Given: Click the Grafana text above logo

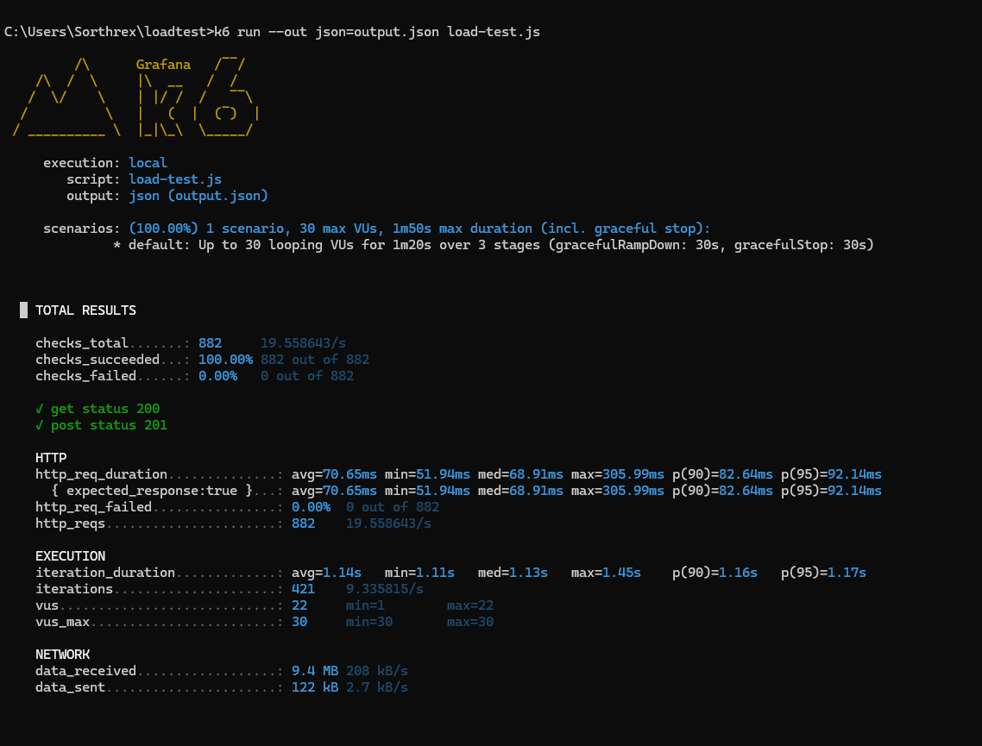Looking at the screenshot, I should (163, 65).
